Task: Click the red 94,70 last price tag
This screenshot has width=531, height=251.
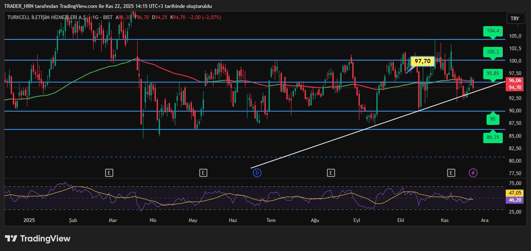Action: click(x=515, y=88)
